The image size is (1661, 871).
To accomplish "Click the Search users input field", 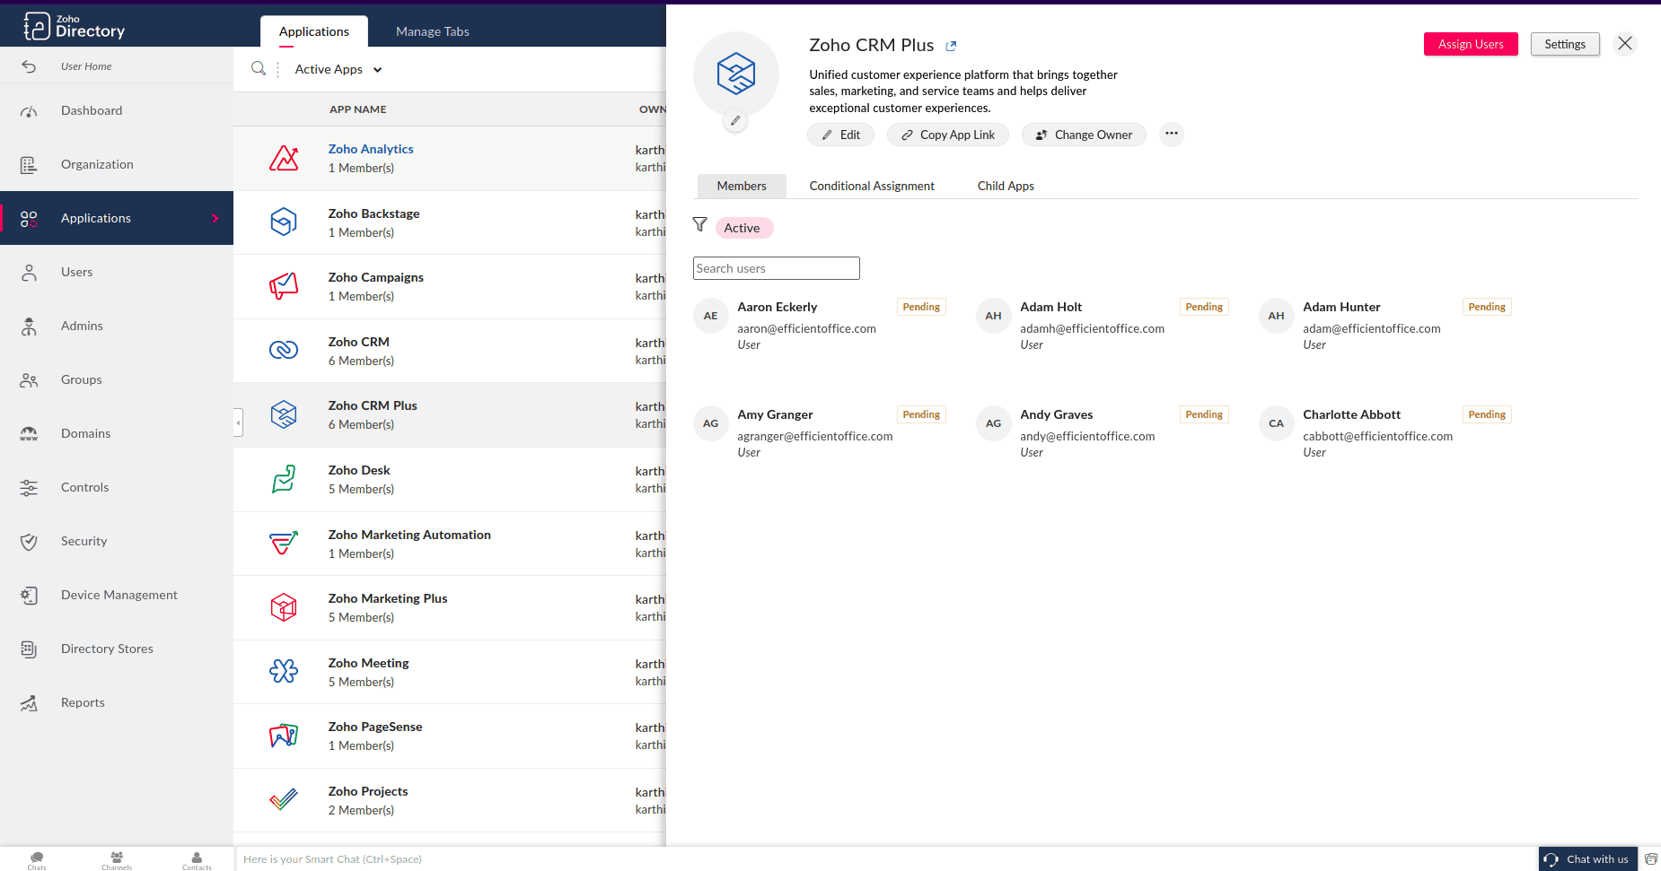I will 776,268.
